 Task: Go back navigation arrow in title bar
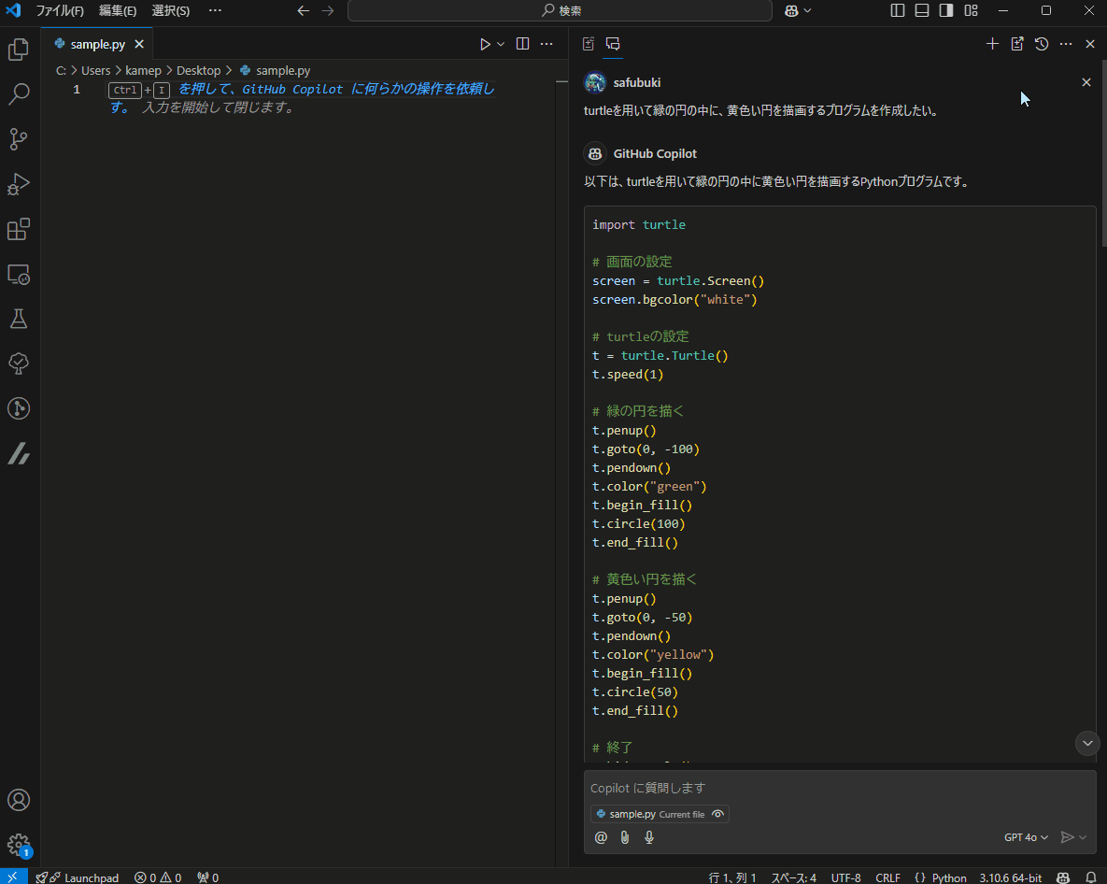(x=304, y=10)
